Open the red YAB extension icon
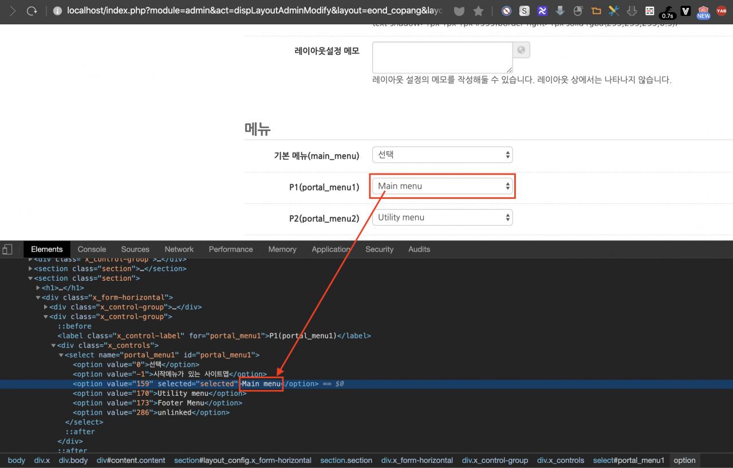 click(x=721, y=10)
